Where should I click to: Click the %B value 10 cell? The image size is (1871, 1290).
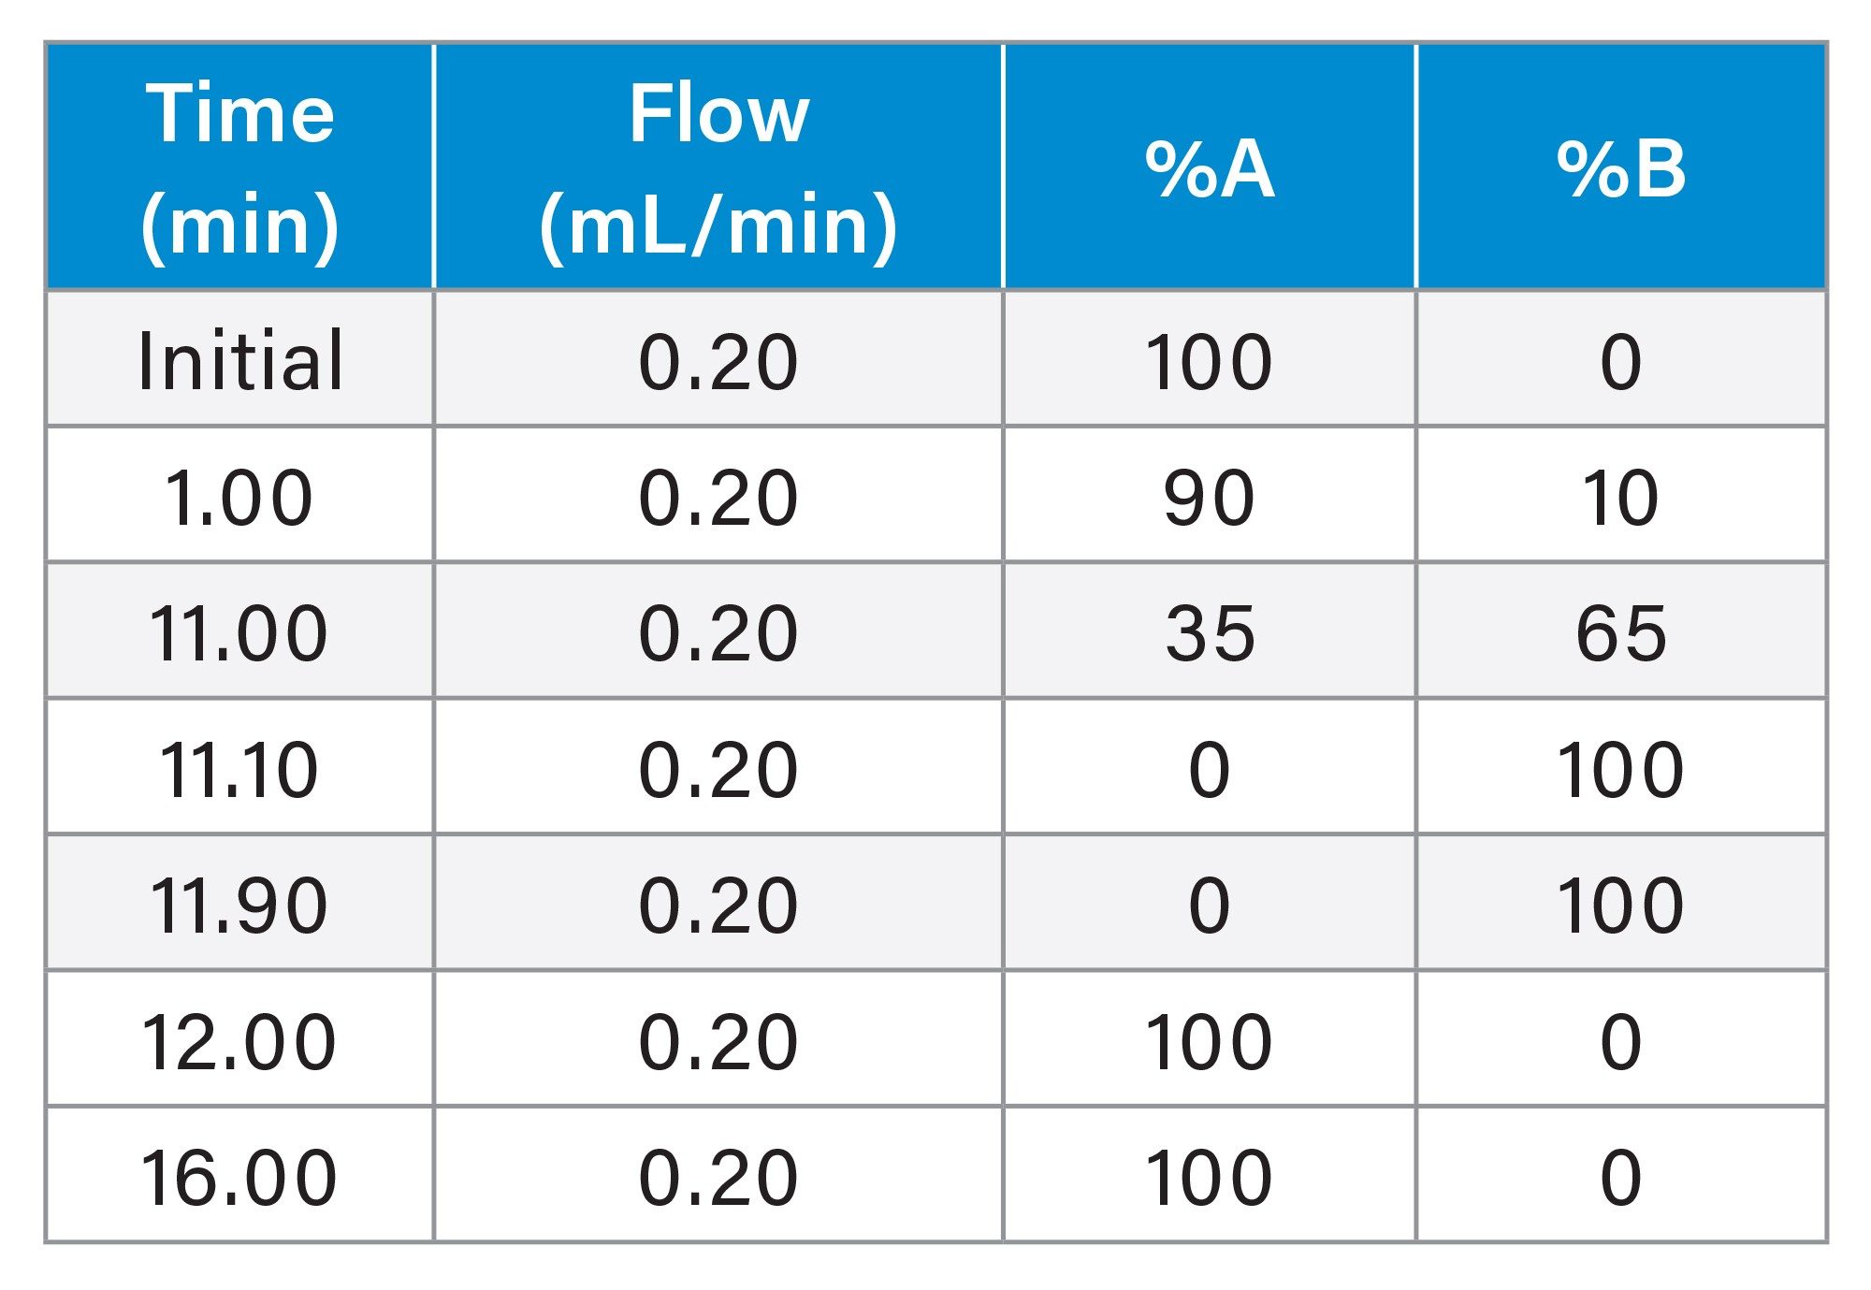[x=1621, y=496]
